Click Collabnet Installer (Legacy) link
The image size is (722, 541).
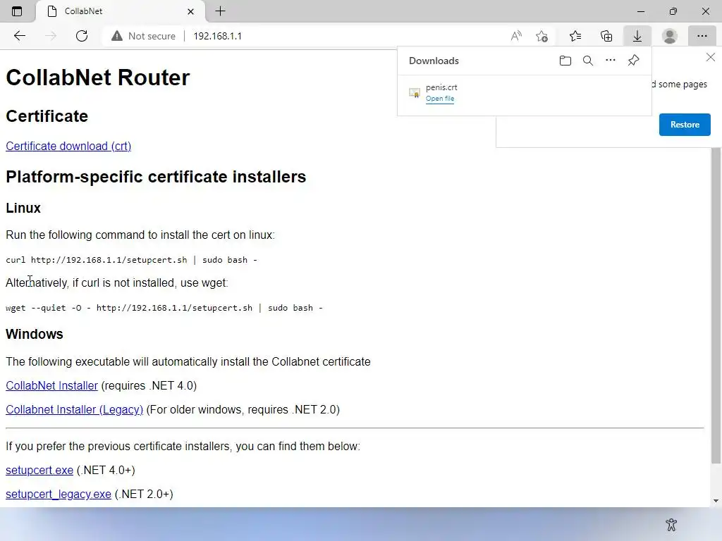[x=74, y=409]
